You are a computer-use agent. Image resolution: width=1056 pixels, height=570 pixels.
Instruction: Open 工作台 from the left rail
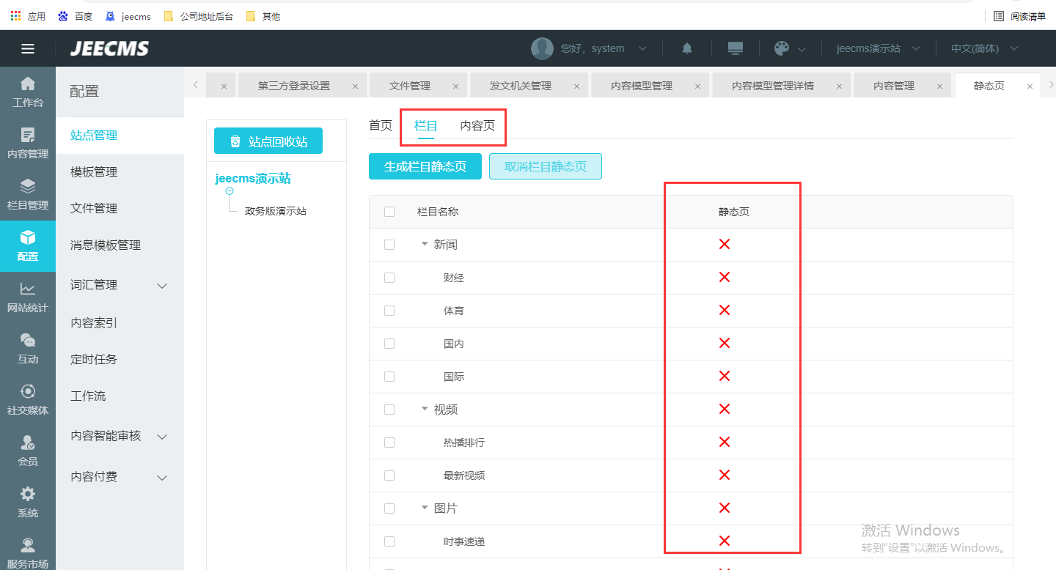(x=28, y=92)
